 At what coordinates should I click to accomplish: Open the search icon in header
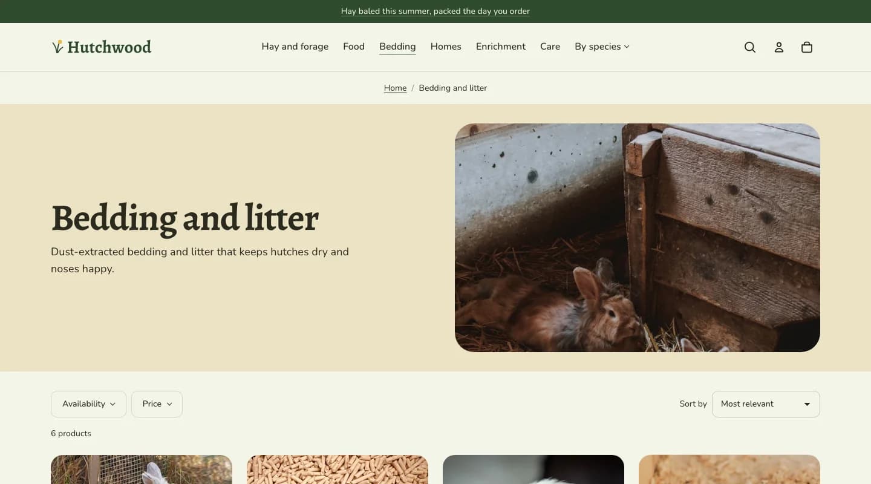click(750, 47)
